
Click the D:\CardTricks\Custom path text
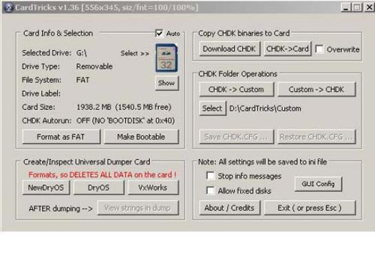click(x=265, y=108)
